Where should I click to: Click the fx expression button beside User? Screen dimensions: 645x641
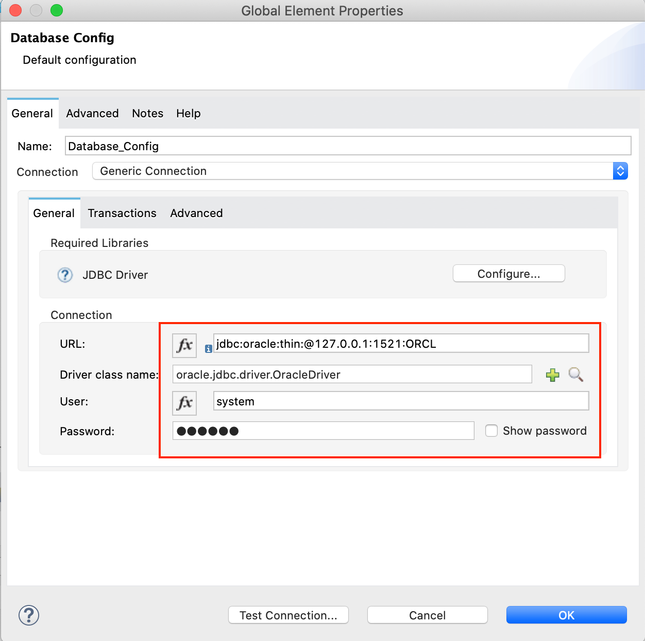[x=184, y=403]
